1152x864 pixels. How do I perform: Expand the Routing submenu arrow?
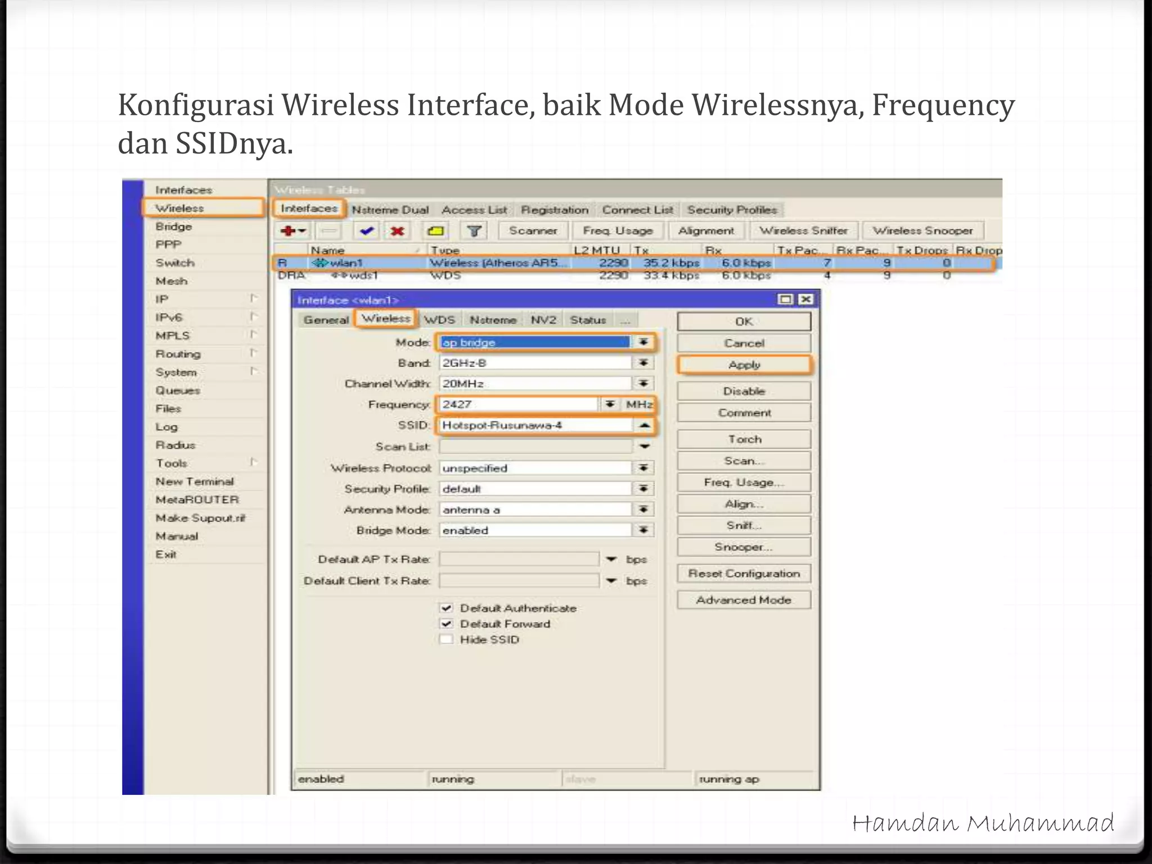(x=254, y=353)
